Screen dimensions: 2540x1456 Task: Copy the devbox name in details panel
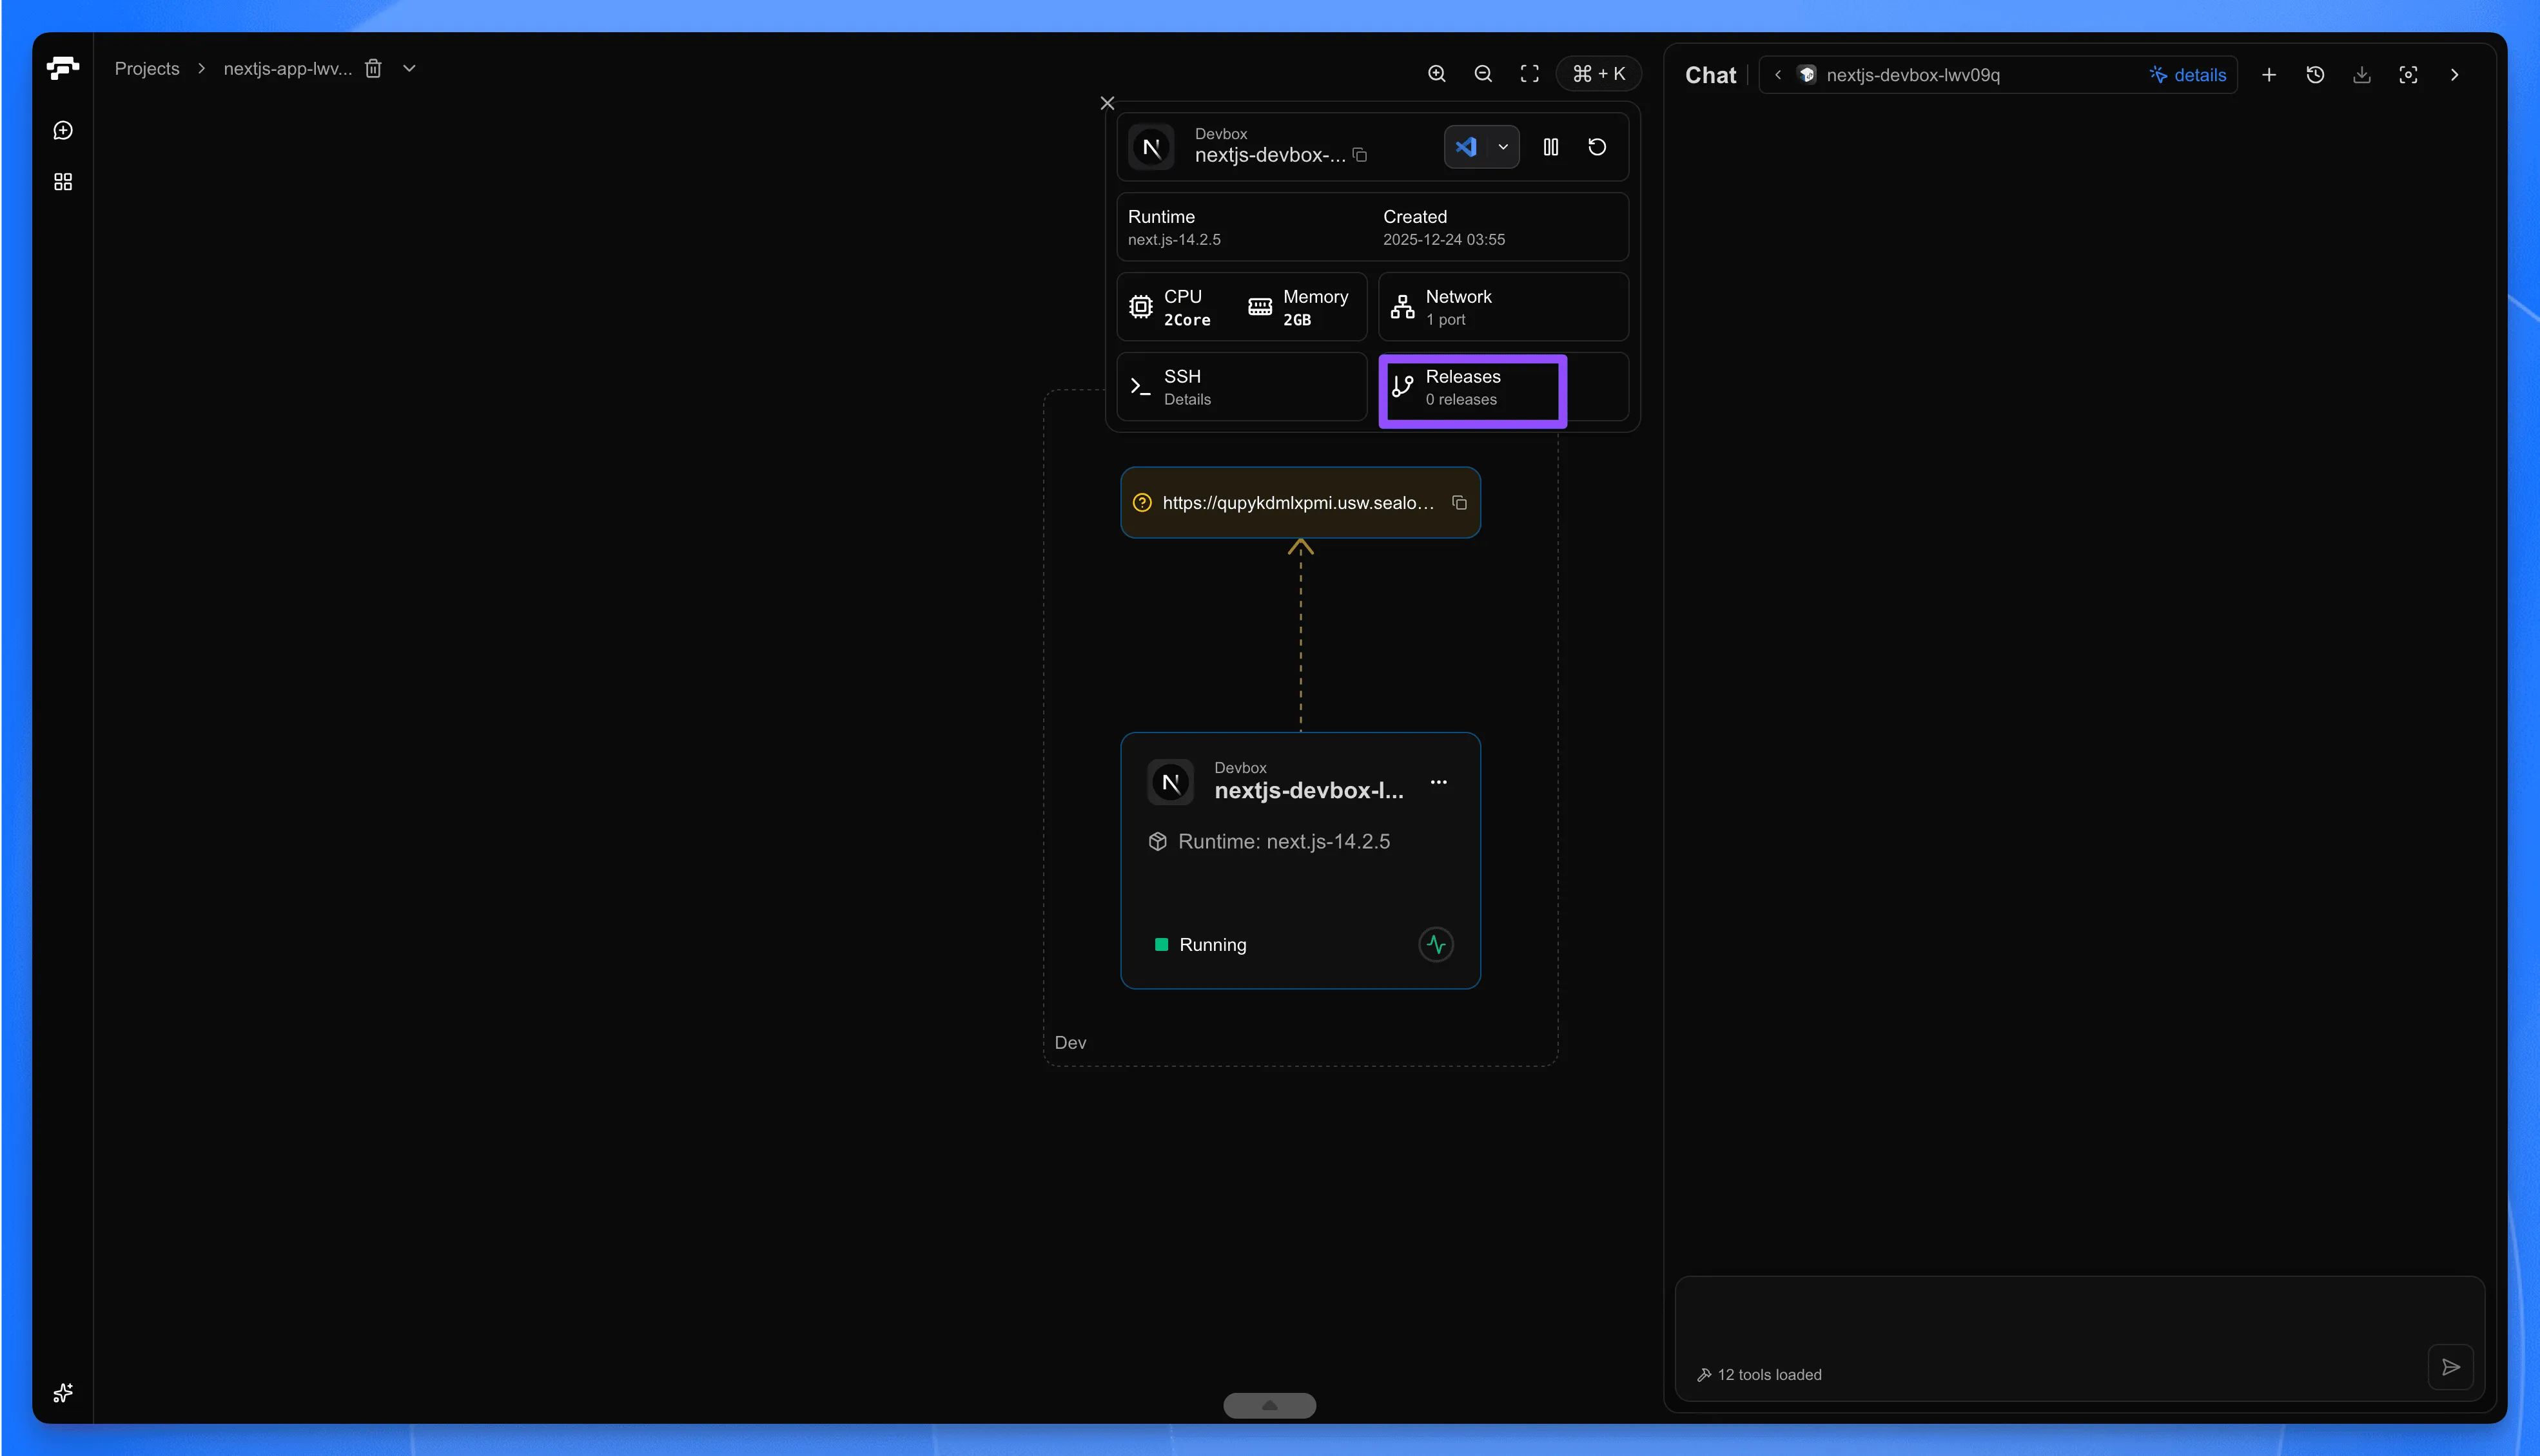1360,155
